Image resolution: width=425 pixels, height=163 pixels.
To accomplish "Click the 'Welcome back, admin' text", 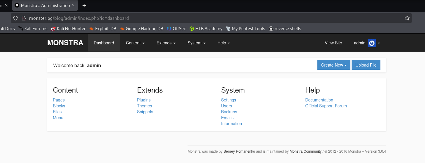I will (77, 66).
